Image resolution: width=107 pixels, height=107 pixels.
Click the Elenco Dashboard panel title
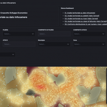pyautogui.click(x=67, y=8)
